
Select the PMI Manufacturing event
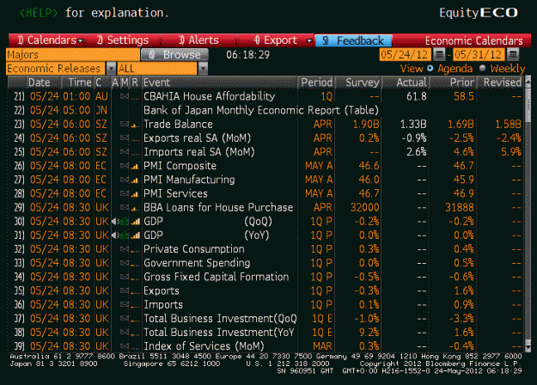click(x=189, y=180)
